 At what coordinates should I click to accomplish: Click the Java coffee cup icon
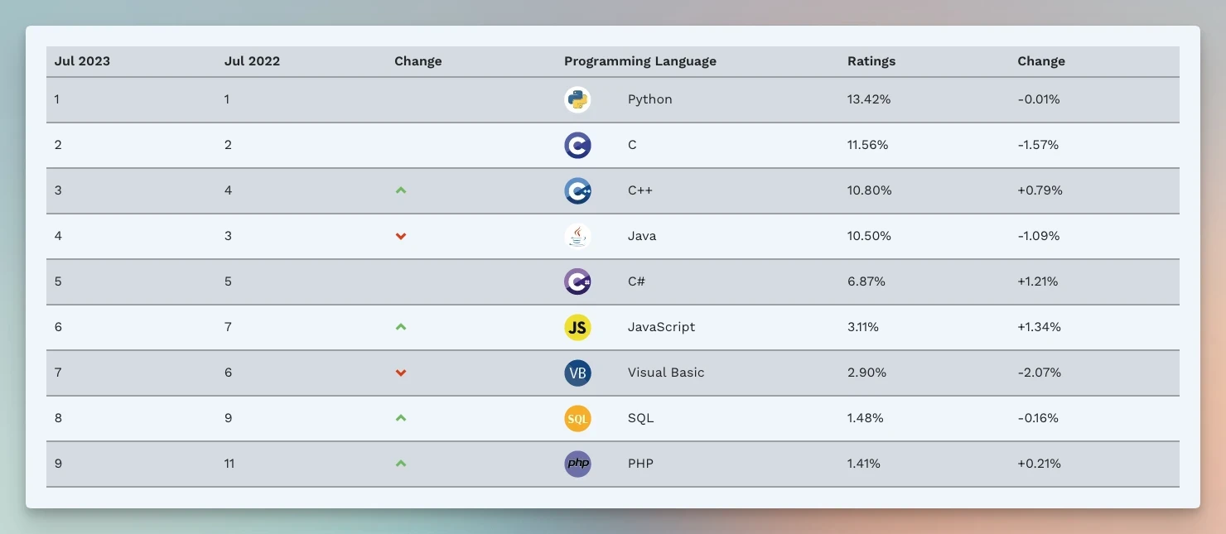[x=577, y=237]
